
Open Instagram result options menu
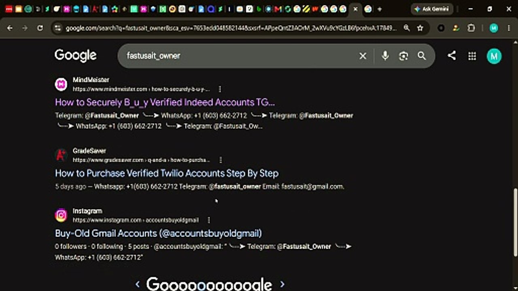click(x=209, y=220)
